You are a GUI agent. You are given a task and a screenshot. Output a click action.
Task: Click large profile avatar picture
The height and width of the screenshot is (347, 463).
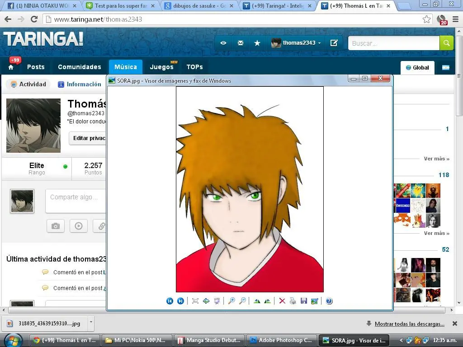click(33, 126)
